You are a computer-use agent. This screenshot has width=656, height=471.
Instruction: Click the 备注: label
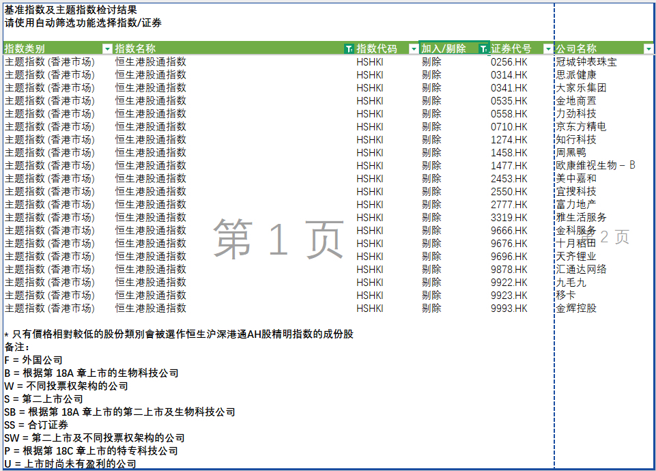17,347
